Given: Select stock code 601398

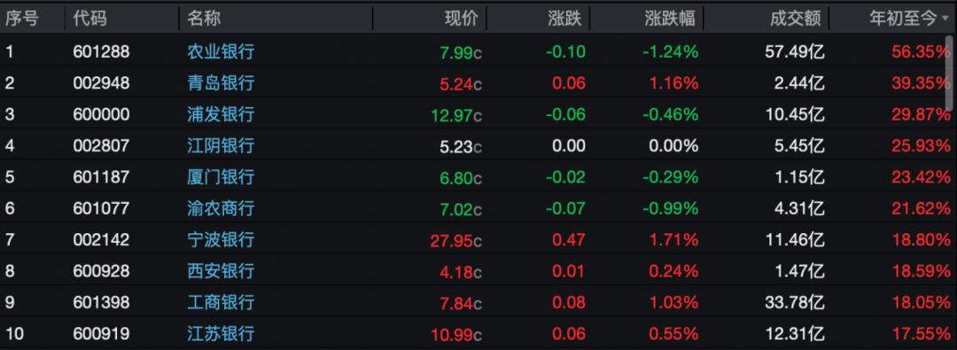Looking at the screenshot, I should tap(101, 302).
